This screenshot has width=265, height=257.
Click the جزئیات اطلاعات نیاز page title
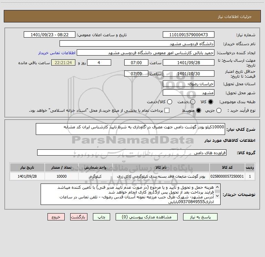click(x=235, y=17)
